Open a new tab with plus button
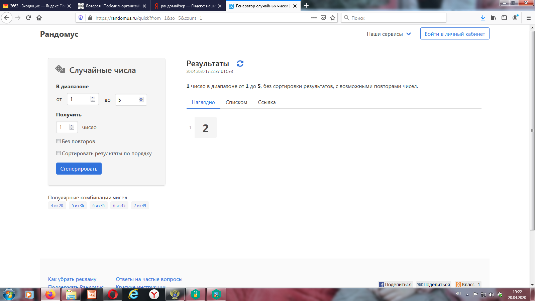535x301 pixels. coord(306,5)
